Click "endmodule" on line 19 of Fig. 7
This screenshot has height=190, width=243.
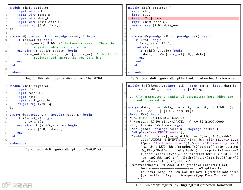136,72
